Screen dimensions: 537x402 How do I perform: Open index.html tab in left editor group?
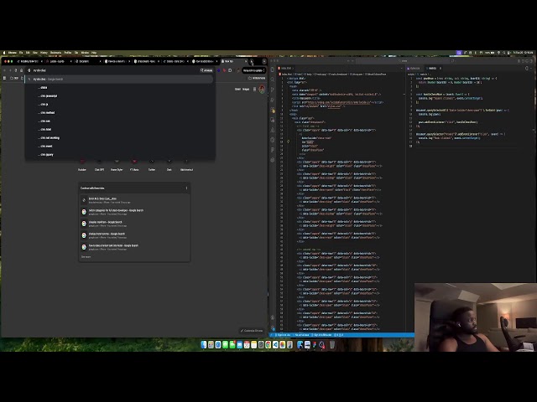pos(285,69)
